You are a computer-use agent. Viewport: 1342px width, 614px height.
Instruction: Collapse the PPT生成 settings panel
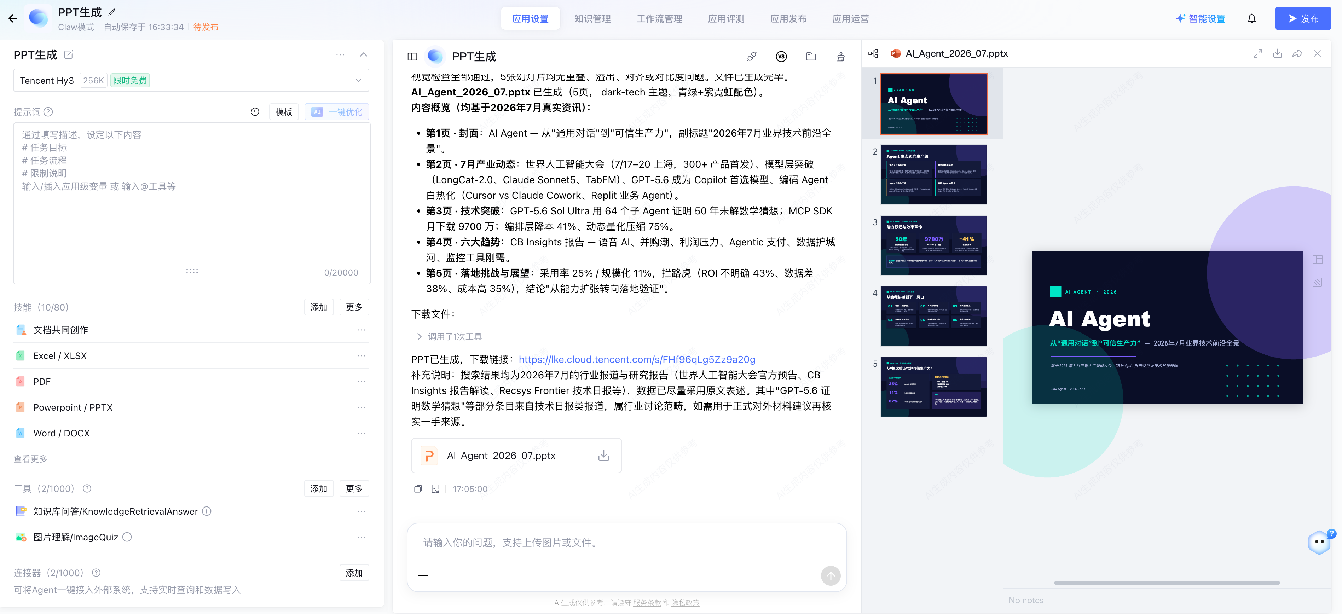pos(364,55)
